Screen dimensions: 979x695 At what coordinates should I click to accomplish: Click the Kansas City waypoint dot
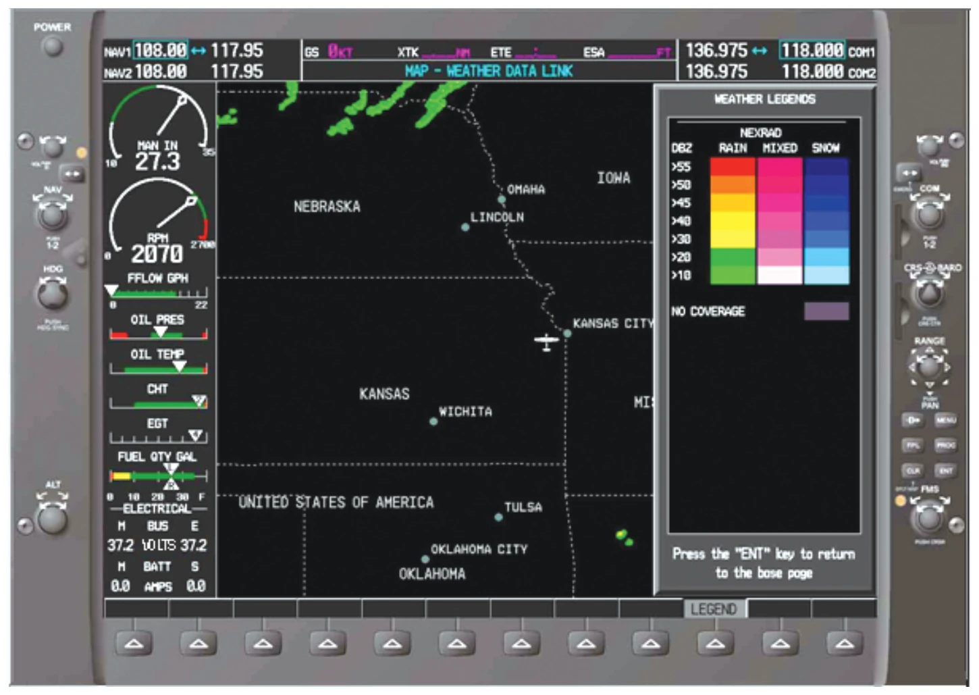point(567,334)
